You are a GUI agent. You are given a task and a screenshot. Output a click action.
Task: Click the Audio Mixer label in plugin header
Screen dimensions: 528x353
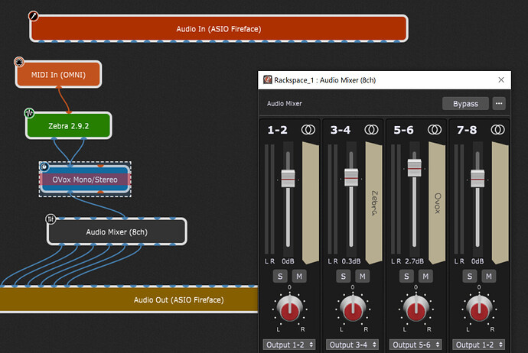[x=284, y=104]
